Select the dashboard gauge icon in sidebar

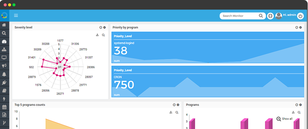[4, 42]
